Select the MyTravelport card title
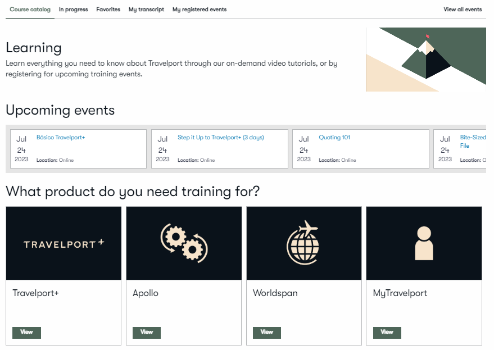Screen dimensions: 494x350 pos(400,293)
